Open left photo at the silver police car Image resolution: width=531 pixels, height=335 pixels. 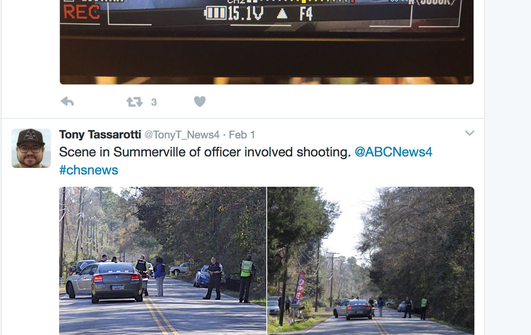[x=117, y=282]
